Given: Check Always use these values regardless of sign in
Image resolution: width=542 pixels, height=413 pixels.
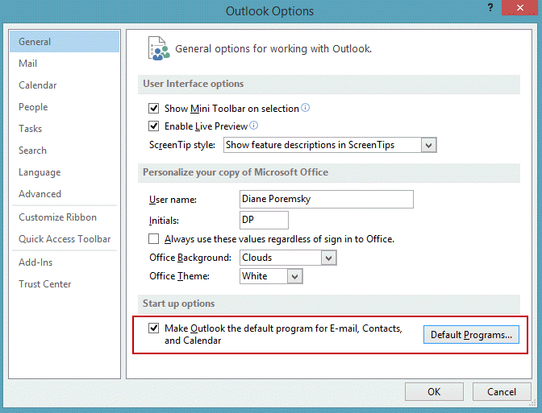Looking at the screenshot, I should [154, 239].
